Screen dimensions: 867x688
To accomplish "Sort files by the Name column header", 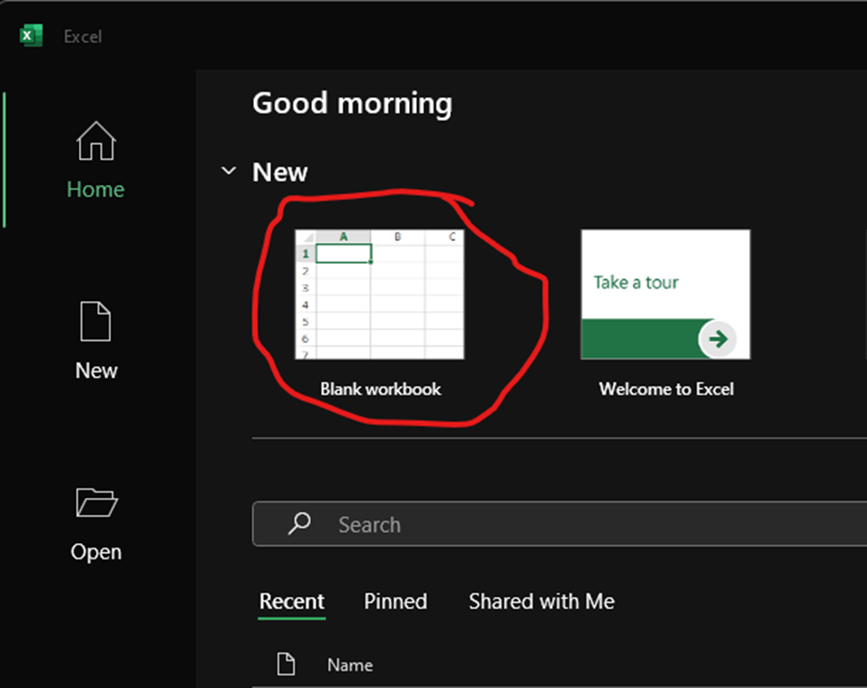I will [350, 665].
